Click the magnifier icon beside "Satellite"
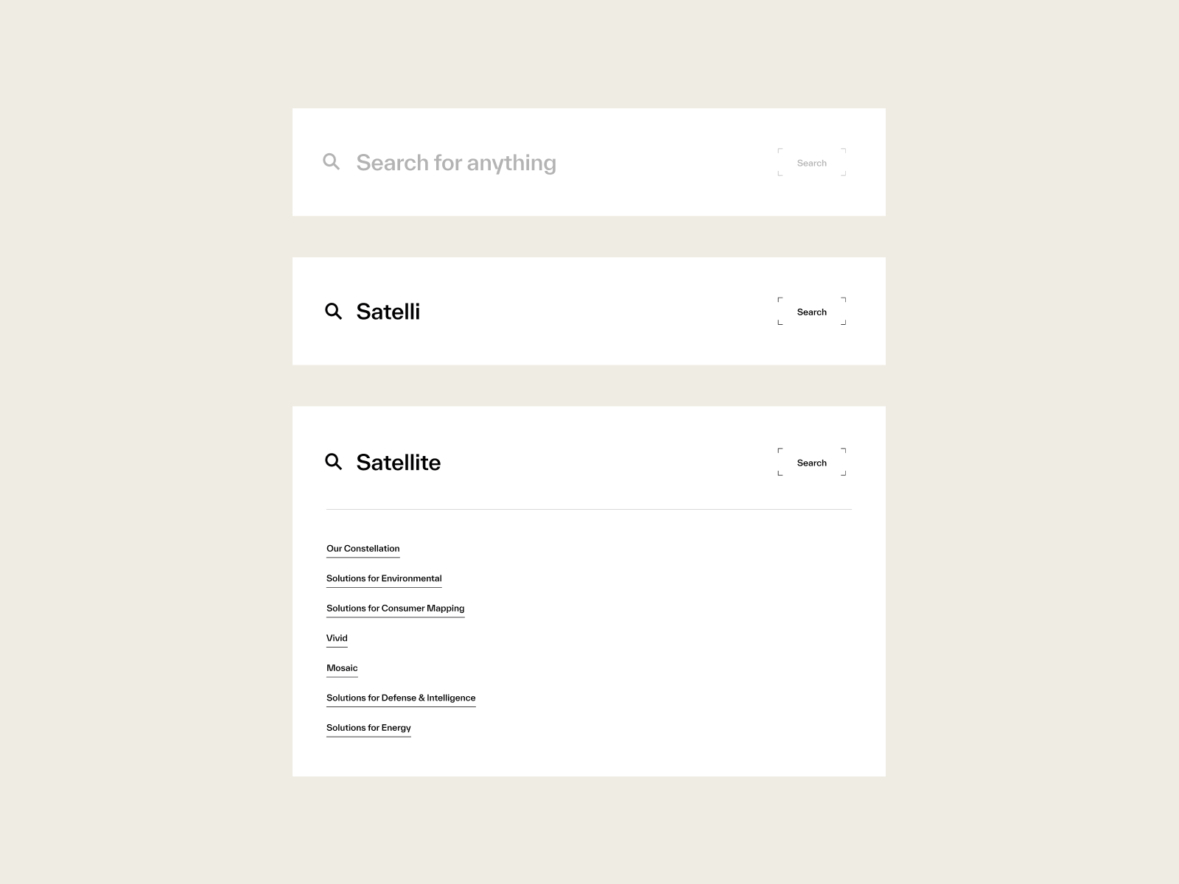Screen dimensions: 1179x884 (334, 462)
